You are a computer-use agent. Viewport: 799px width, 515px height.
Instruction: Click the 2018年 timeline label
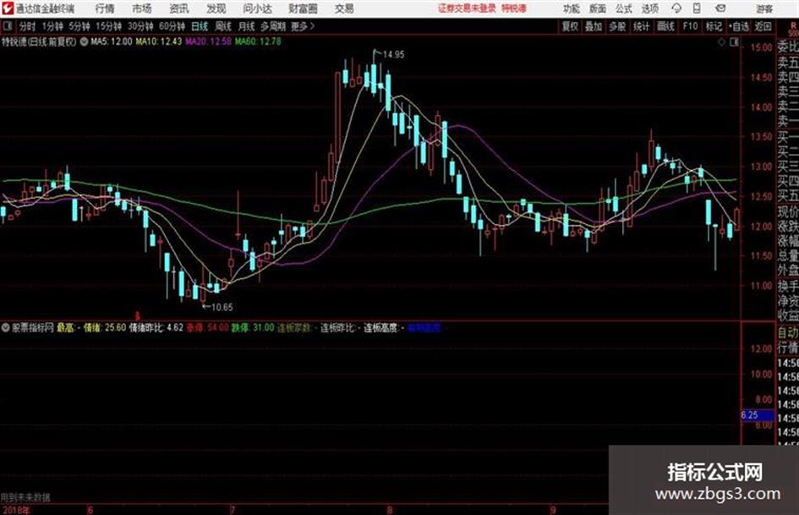click(x=15, y=510)
